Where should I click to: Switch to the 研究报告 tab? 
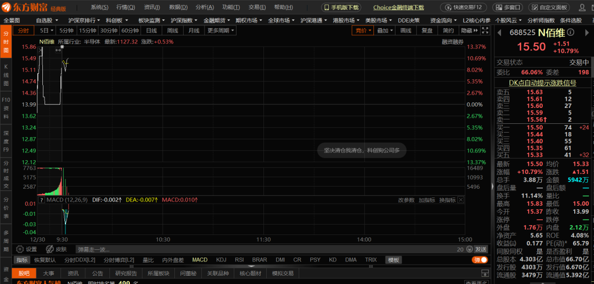pyautogui.click(x=126, y=273)
